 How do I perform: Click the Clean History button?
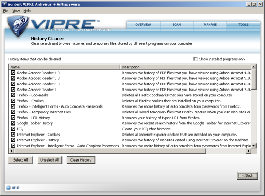(x=81, y=160)
